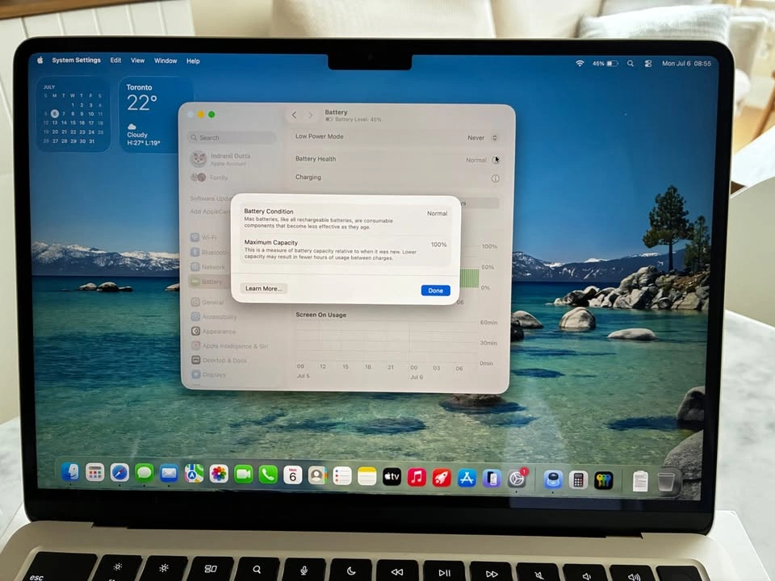The image size is (775, 581).
Task: Select Apple Intelligence & Siri in sidebar
Action: click(x=230, y=346)
